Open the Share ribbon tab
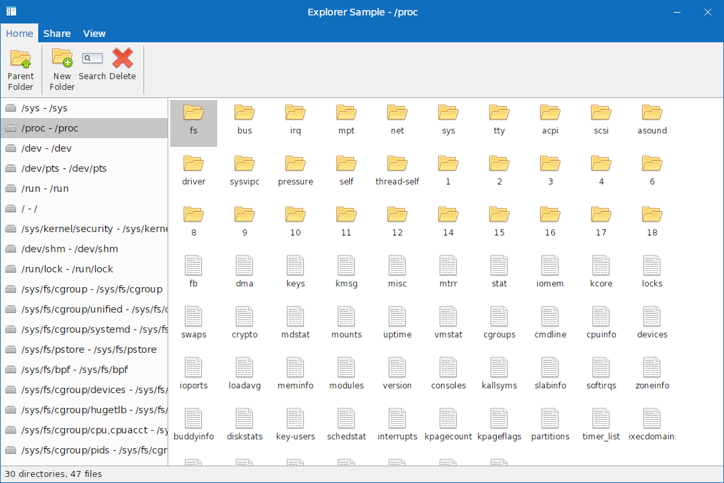Image resolution: width=724 pixels, height=483 pixels. coord(57,34)
